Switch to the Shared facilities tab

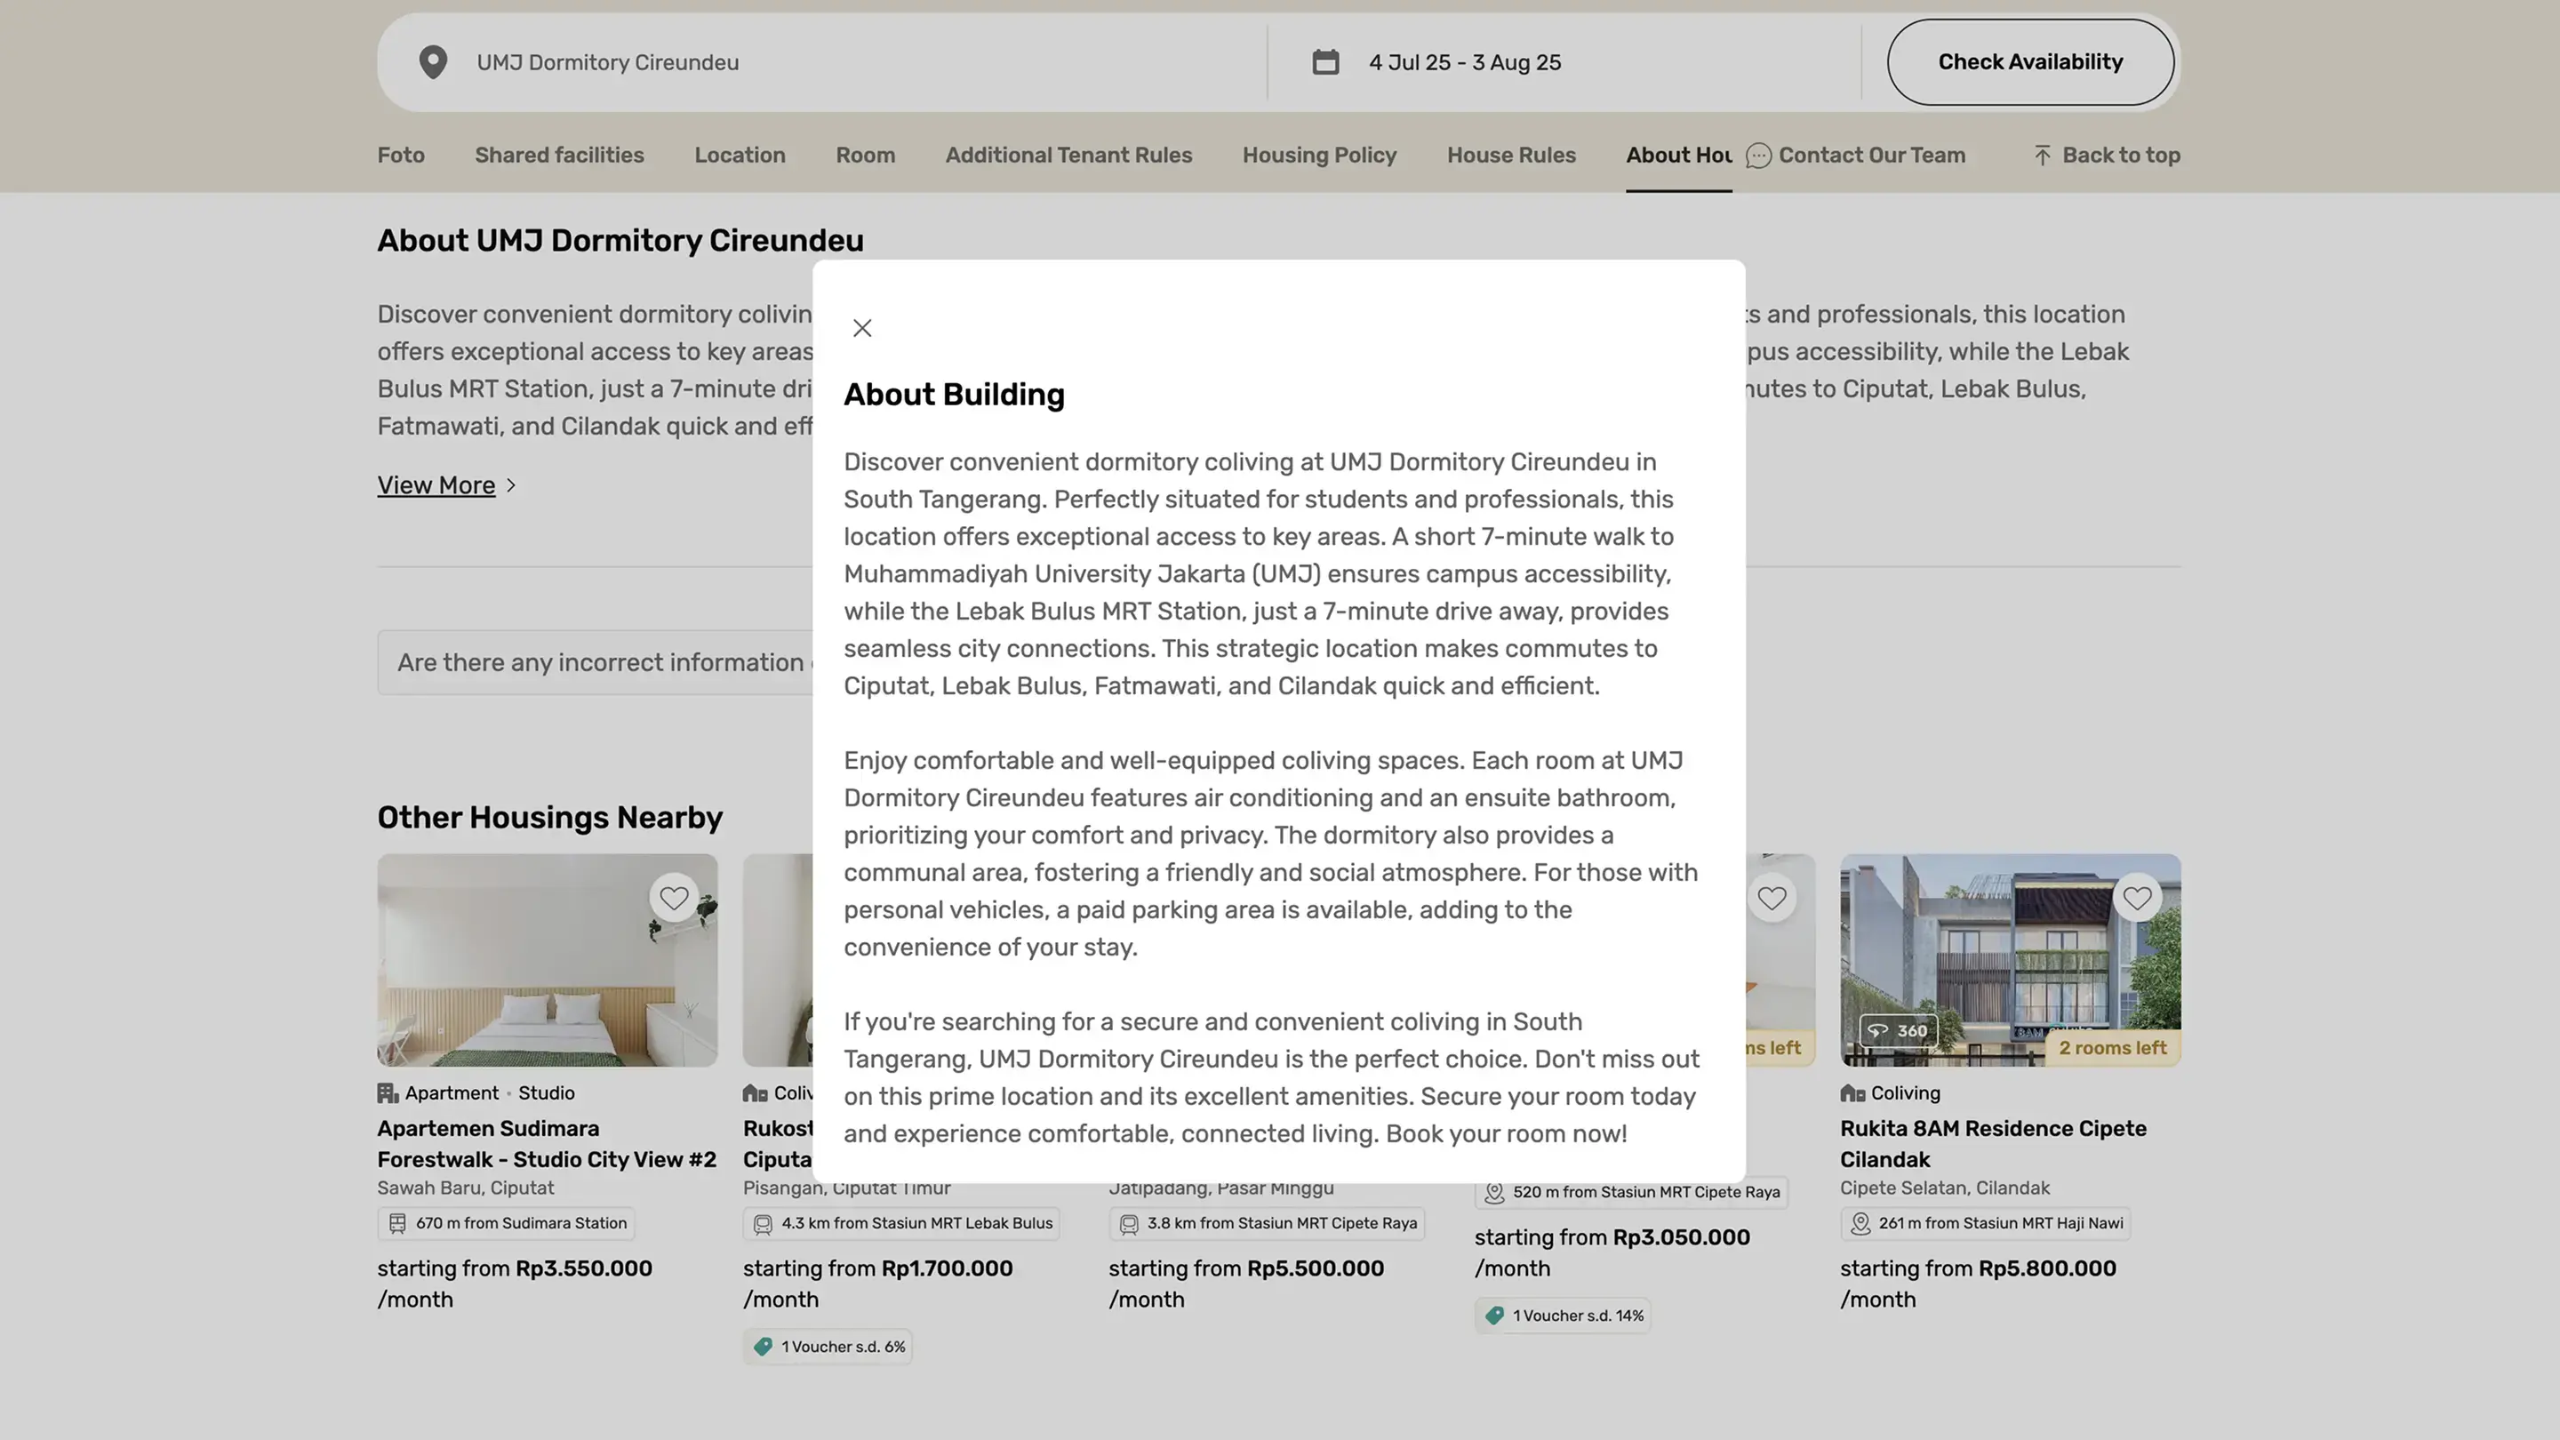(558, 155)
